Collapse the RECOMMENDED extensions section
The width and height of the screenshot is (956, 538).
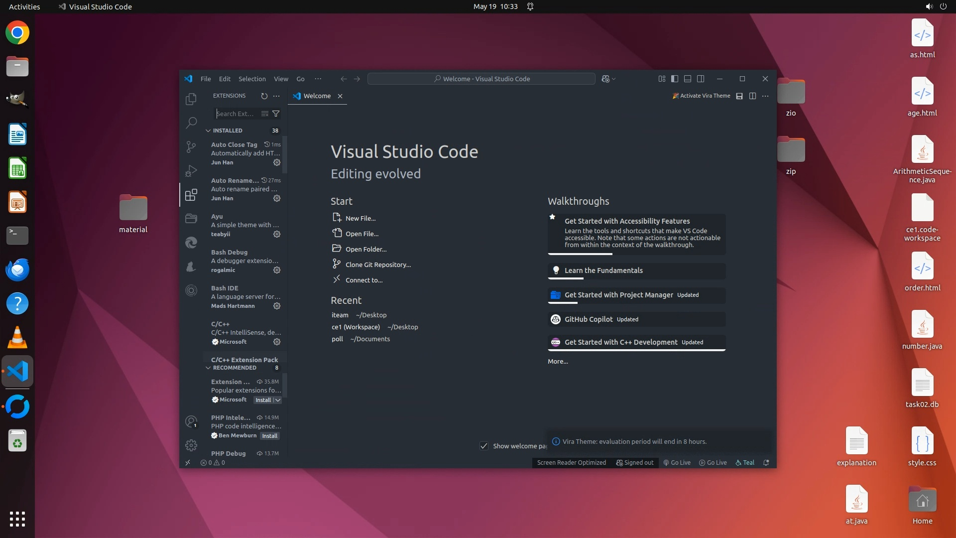click(209, 368)
